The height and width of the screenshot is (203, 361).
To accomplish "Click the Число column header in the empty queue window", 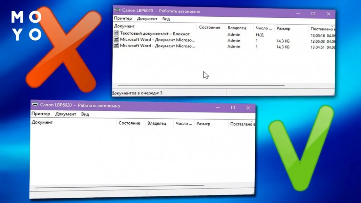I will pyautogui.click(x=184, y=124).
